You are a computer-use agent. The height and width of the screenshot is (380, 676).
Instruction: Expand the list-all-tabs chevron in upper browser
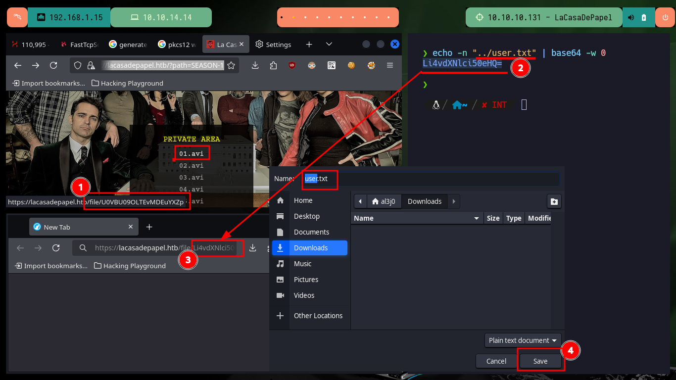tap(329, 45)
